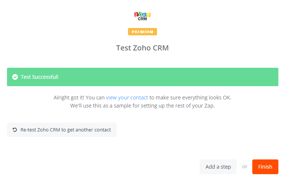This screenshot has width=285, height=183.
Task: Open the view your contact link
Action: (127, 98)
